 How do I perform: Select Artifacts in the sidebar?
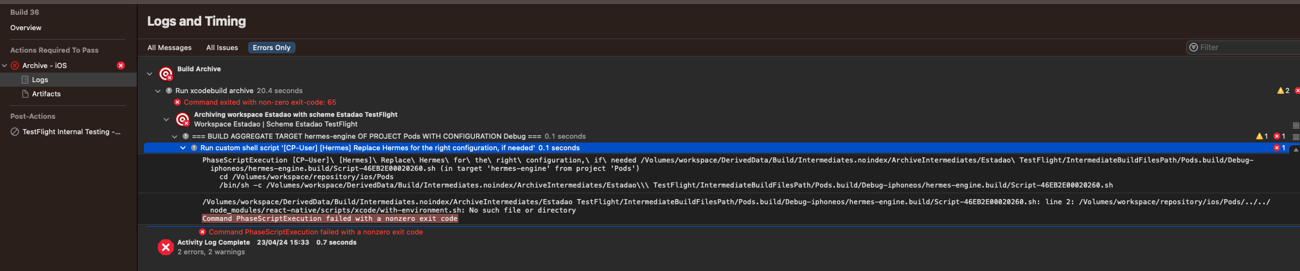[46, 94]
